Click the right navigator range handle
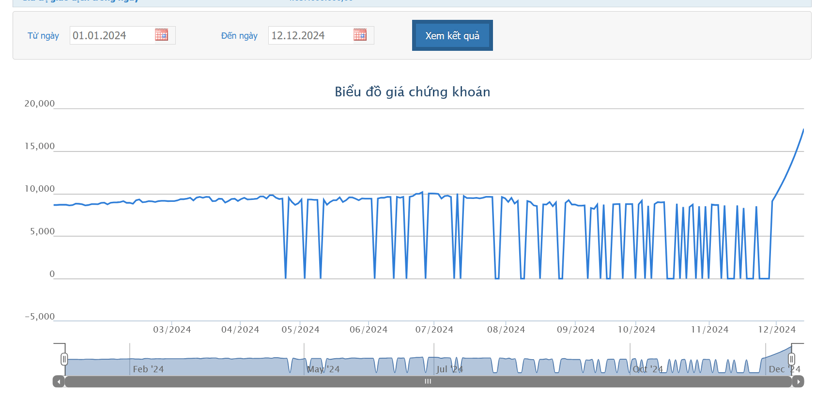This screenshot has height=395, width=831. (x=791, y=359)
